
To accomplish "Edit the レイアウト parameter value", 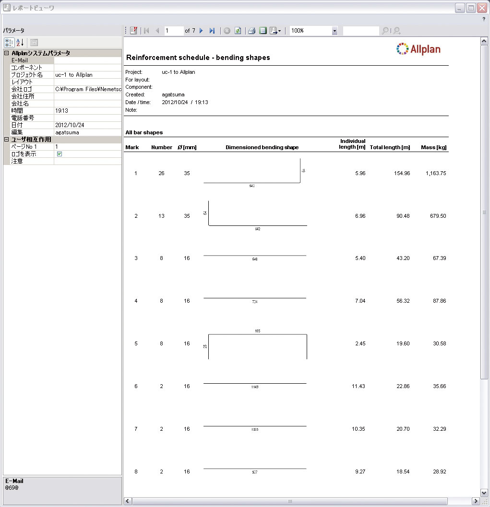I will click(88, 82).
